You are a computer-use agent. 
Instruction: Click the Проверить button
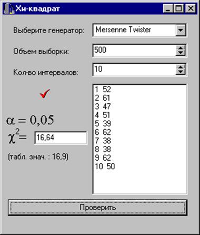[98, 208]
